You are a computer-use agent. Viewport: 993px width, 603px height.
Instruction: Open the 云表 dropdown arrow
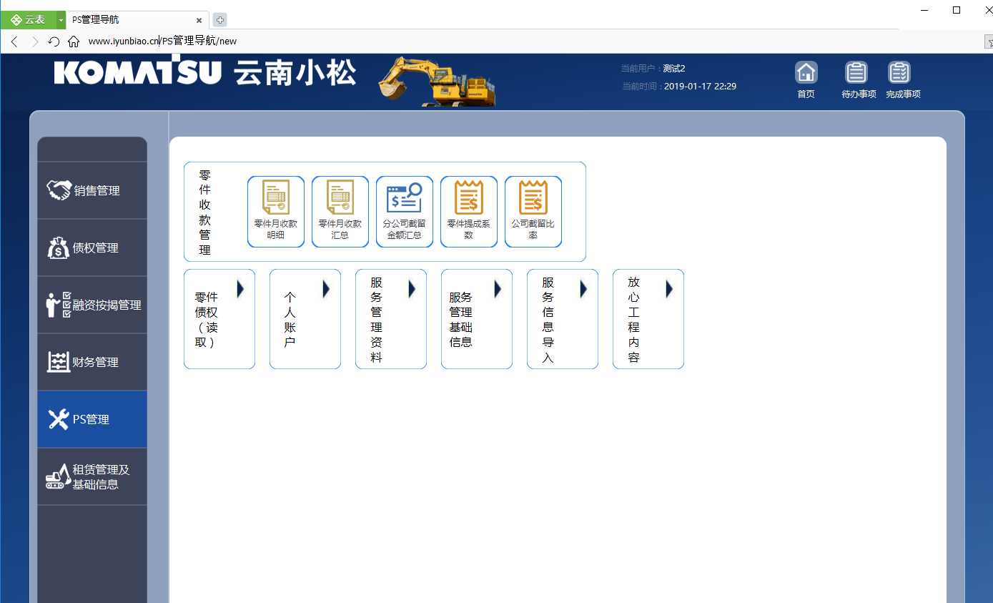(61, 20)
